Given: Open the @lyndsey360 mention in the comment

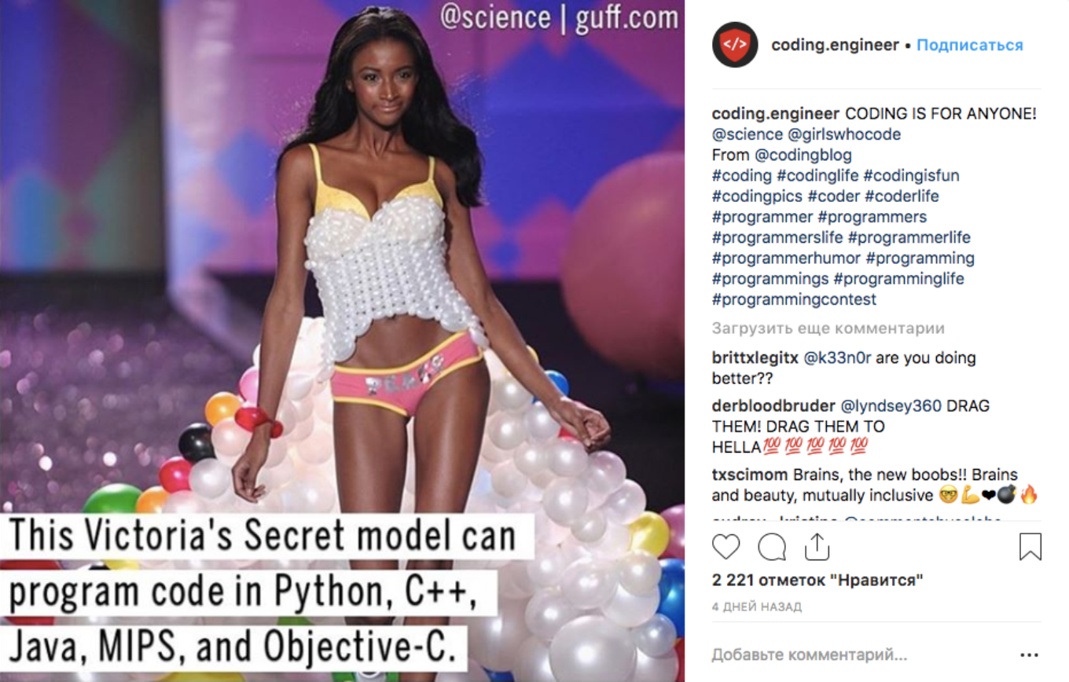Looking at the screenshot, I should pyautogui.click(x=891, y=406).
